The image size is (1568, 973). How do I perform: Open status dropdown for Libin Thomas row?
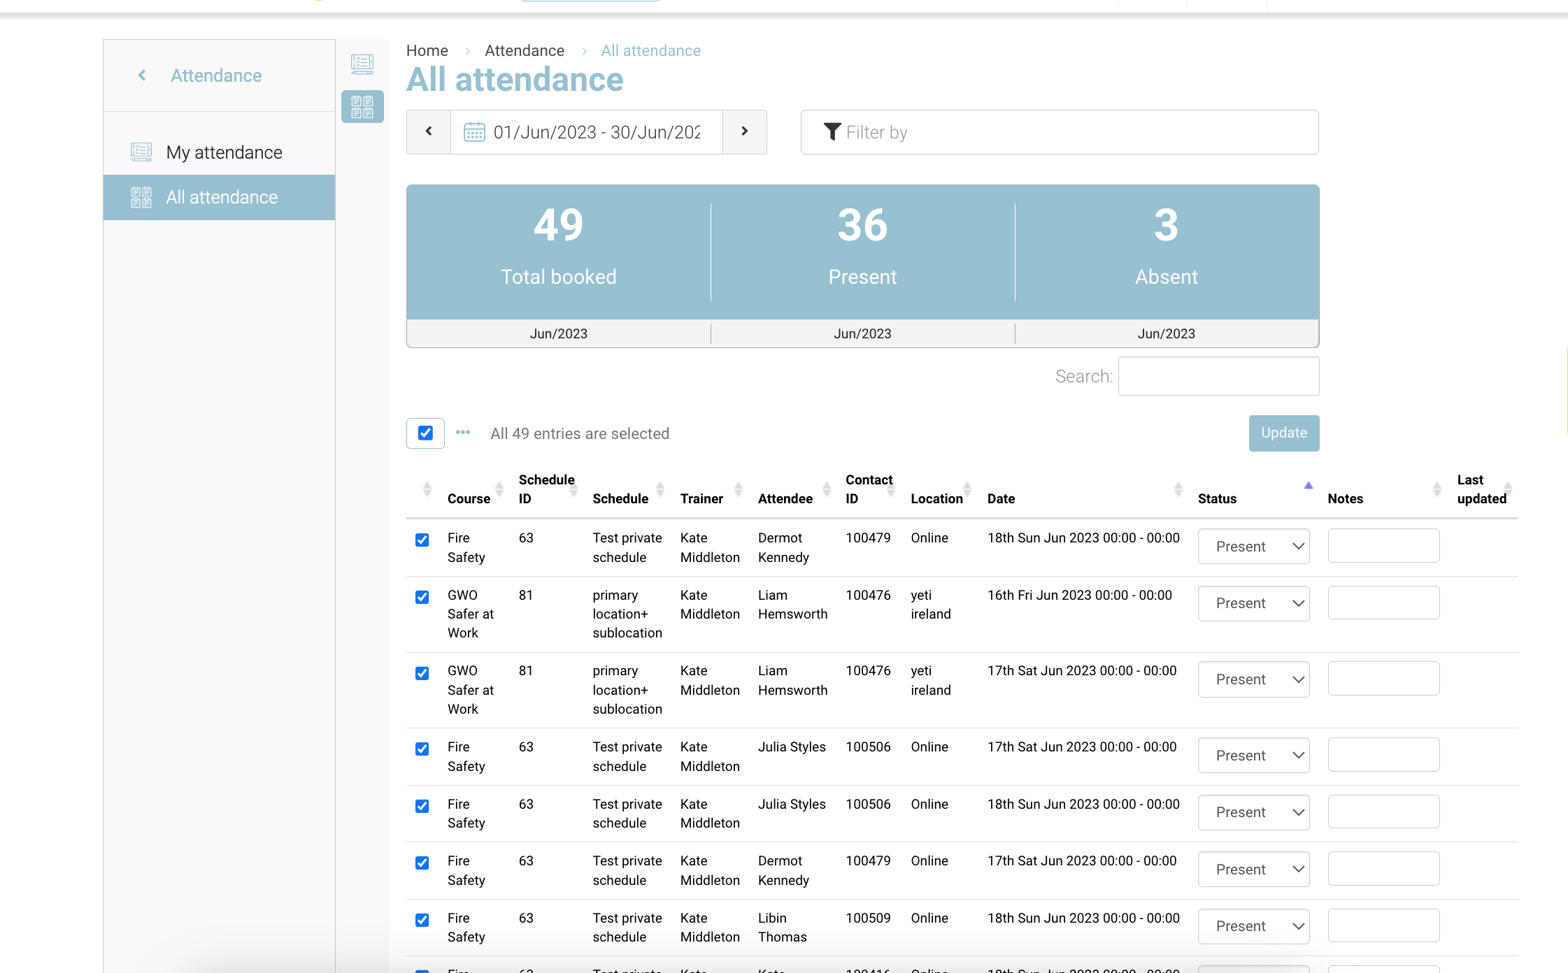click(1253, 926)
